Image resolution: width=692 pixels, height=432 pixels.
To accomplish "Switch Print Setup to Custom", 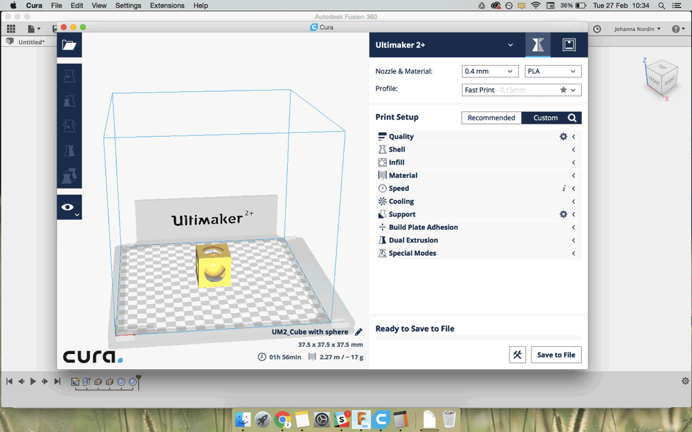I will (545, 118).
